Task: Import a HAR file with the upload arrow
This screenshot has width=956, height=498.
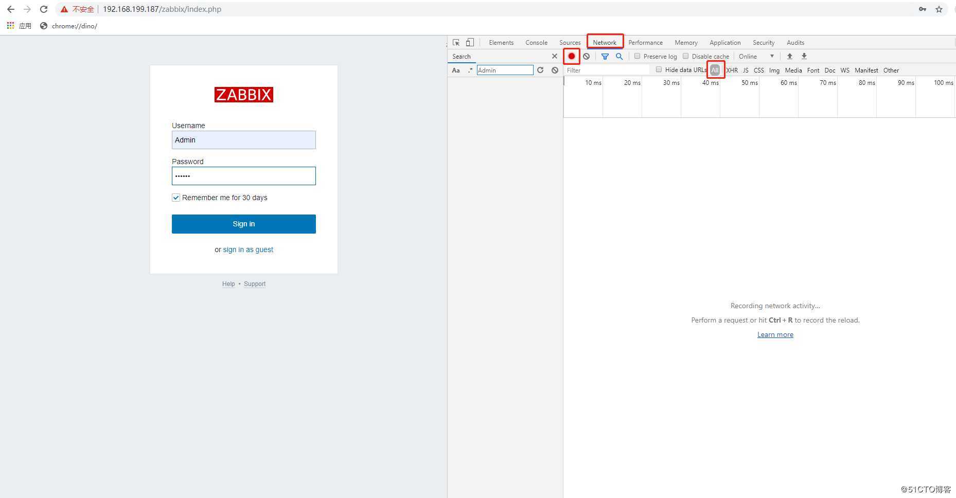Action: click(790, 56)
